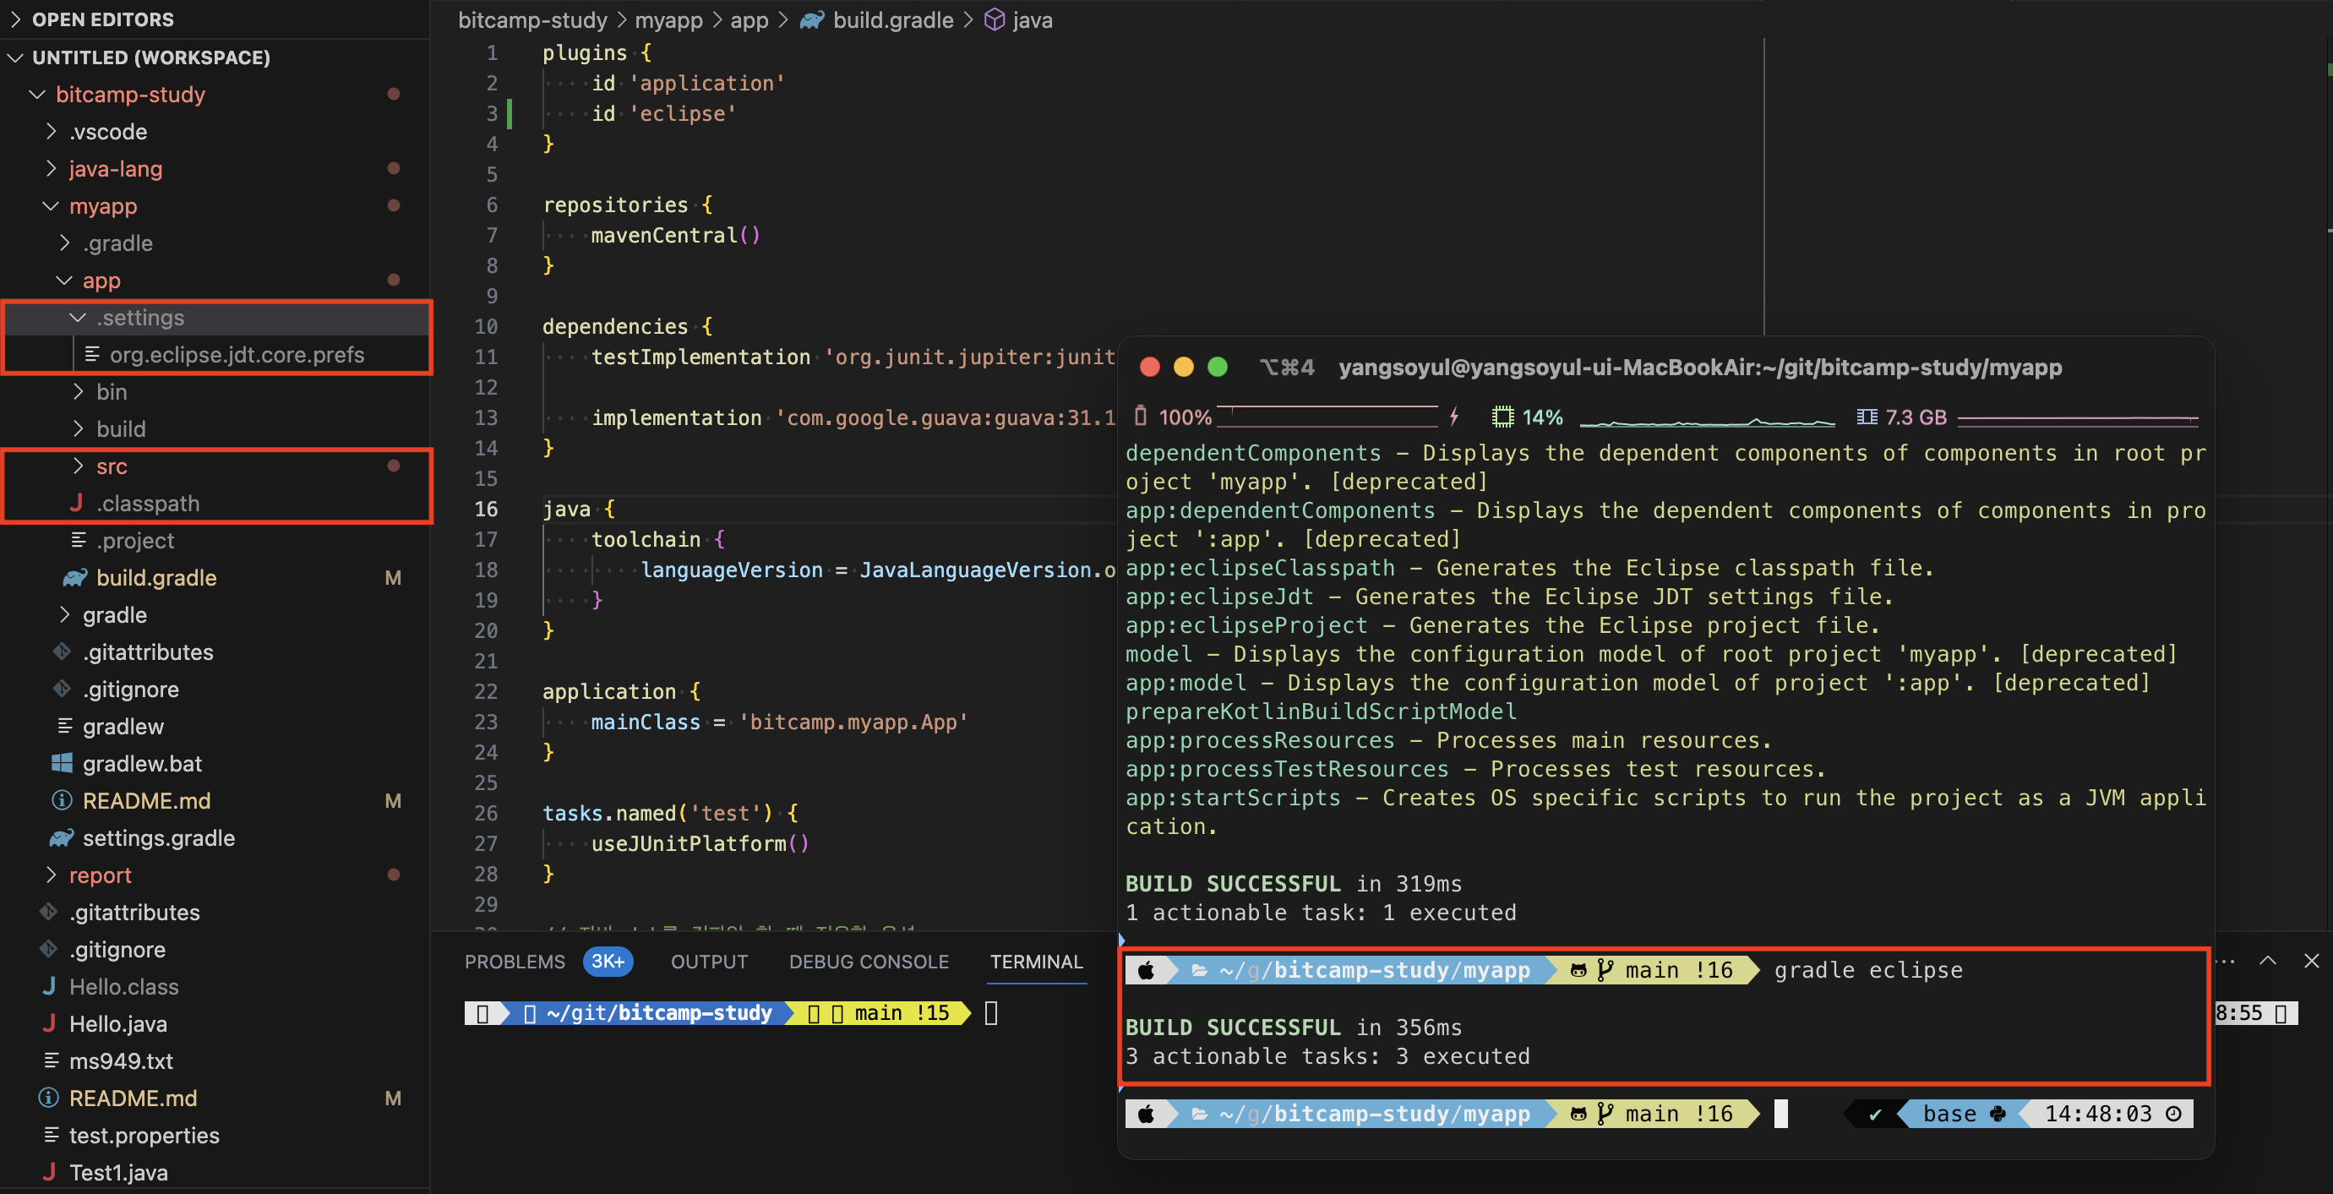
Task: Click the info icon next to README.md in myapp
Action: click(62, 801)
